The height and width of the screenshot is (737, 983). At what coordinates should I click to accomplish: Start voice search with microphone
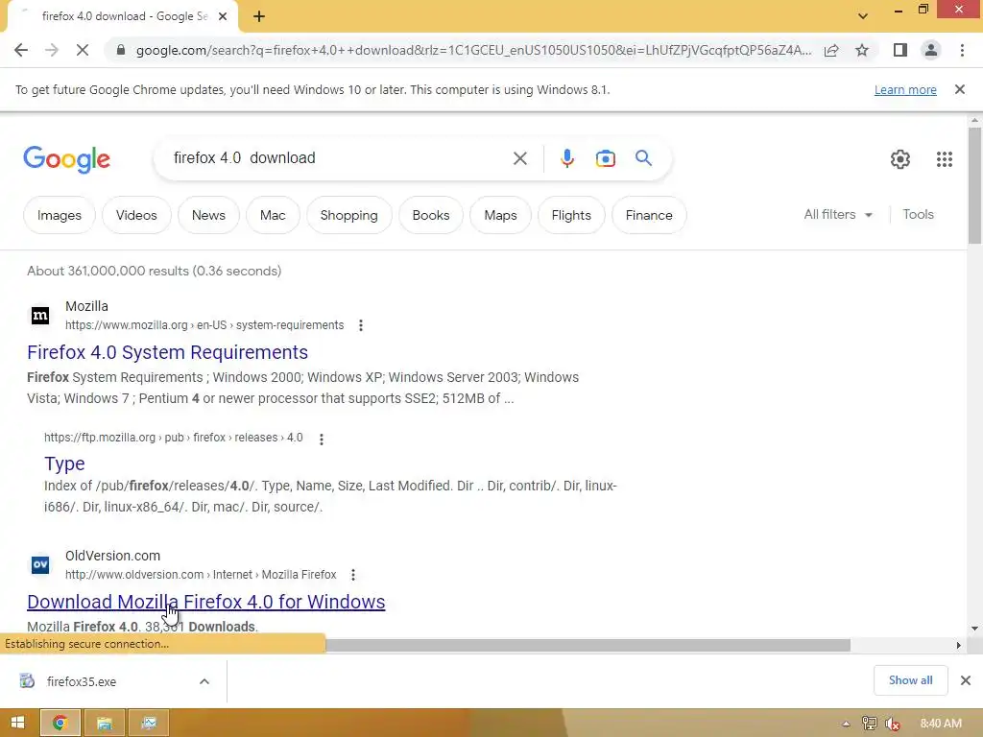click(x=566, y=158)
